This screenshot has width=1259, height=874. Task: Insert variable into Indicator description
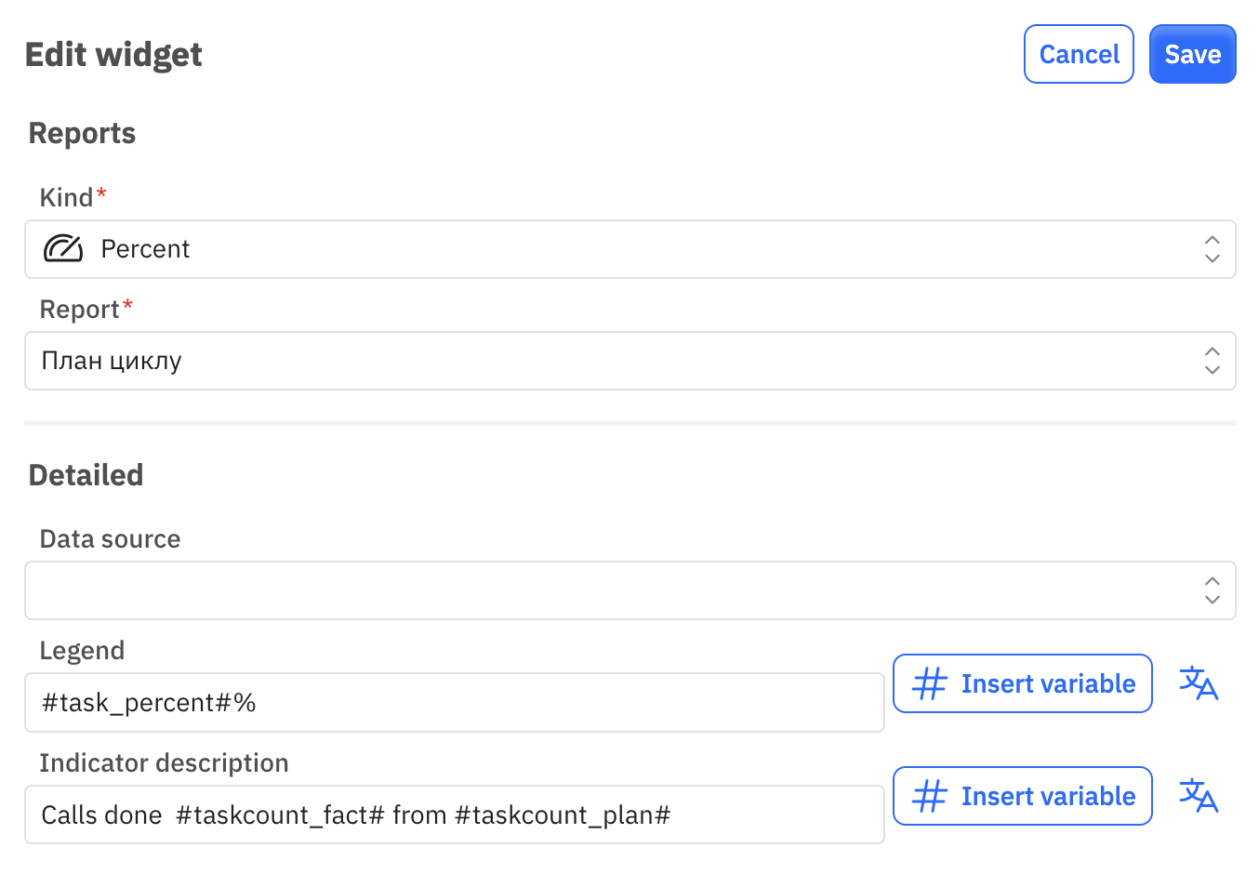point(1023,796)
